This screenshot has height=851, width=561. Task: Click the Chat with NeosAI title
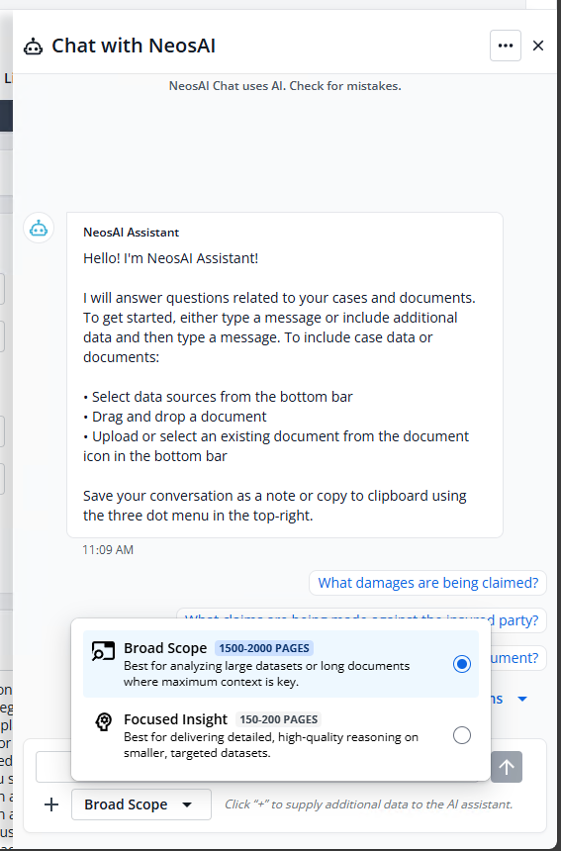[134, 46]
